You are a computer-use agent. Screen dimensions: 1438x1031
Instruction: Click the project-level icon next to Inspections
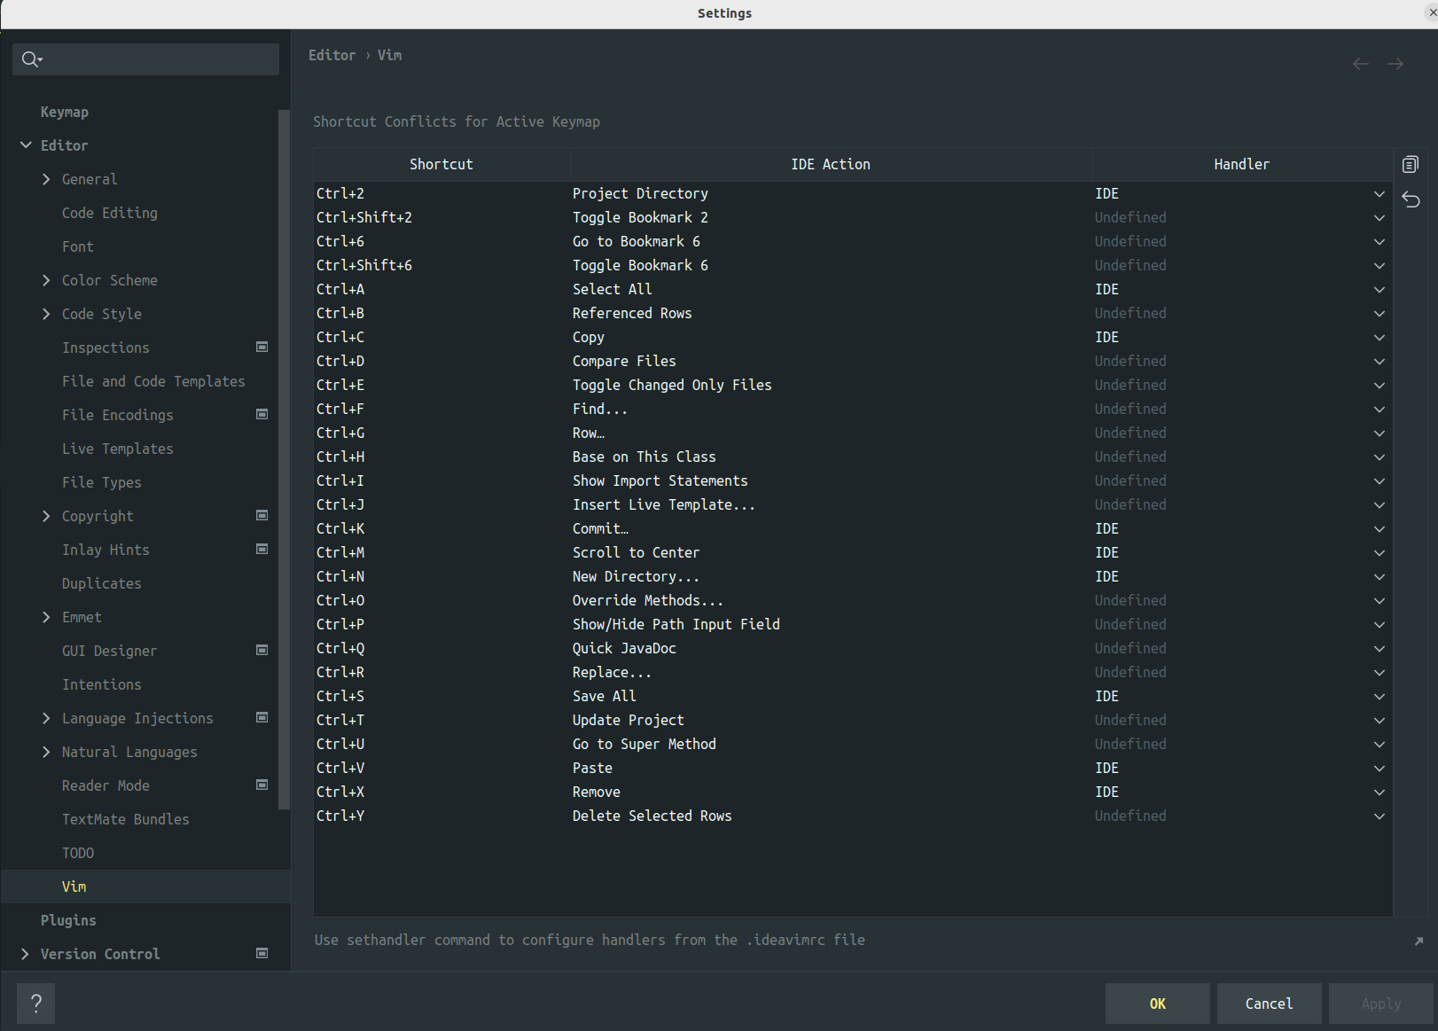(262, 347)
